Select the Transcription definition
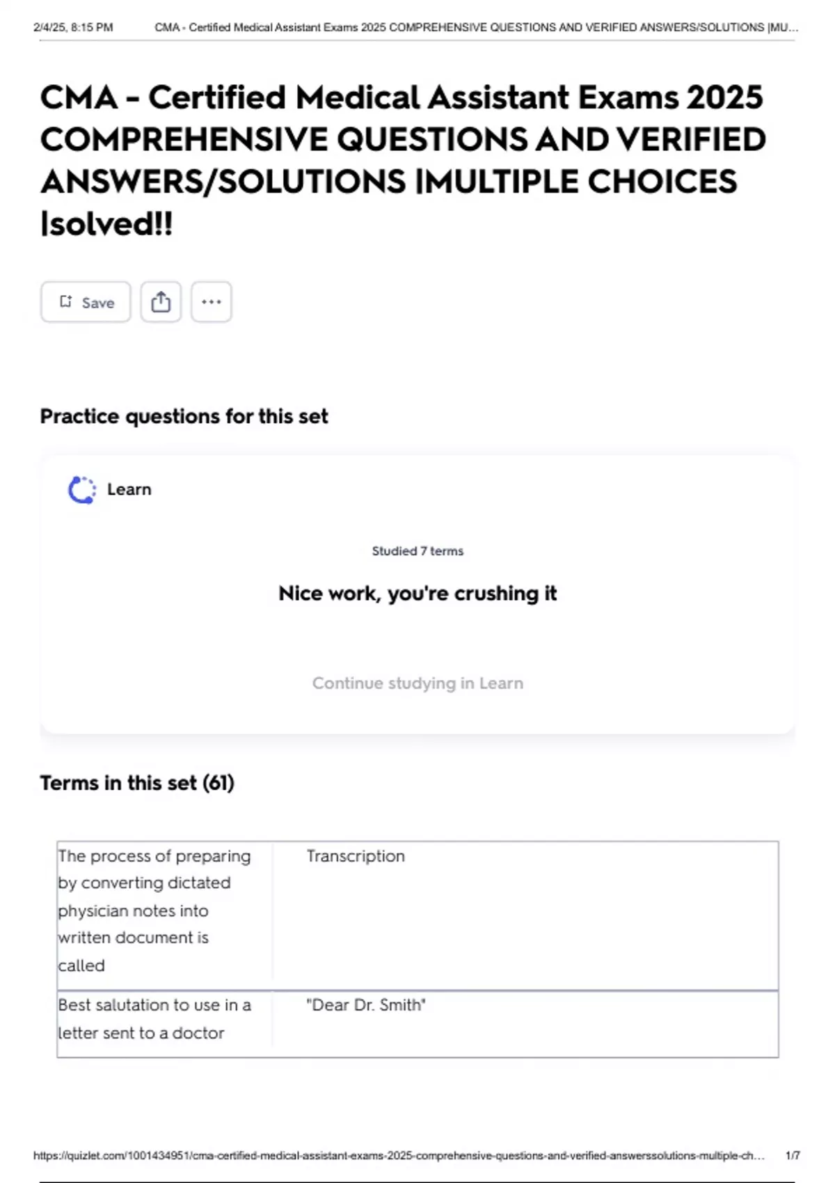Image resolution: width=835 pixels, height=1183 pixels. click(x=356, y=856)
